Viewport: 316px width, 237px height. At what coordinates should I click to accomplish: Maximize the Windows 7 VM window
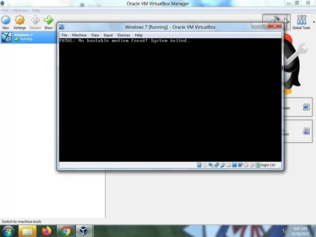(x=264, y=26)
